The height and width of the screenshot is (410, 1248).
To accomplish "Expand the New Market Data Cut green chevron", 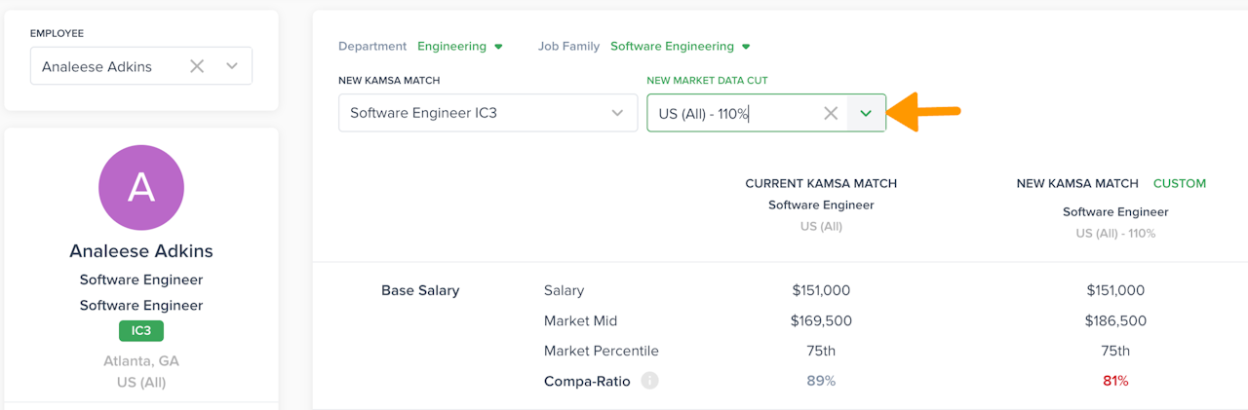I will (866, 113).
